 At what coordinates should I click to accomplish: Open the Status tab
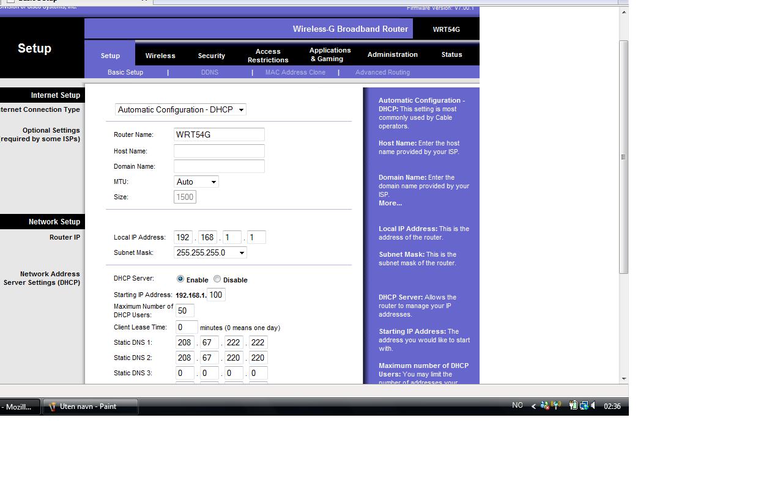tap(451, 54)
